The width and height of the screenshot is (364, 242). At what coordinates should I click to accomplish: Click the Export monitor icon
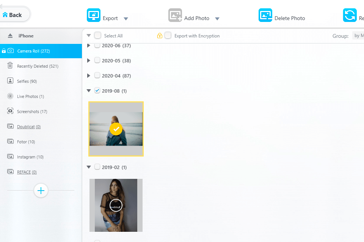click(94, 15)
